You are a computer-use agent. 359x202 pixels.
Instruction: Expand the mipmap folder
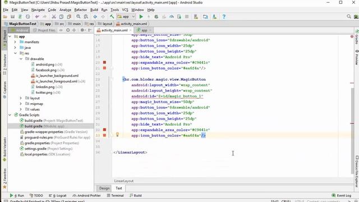coord(21,104)
